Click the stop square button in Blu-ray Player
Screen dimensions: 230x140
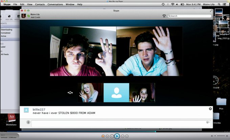(112, 136)
